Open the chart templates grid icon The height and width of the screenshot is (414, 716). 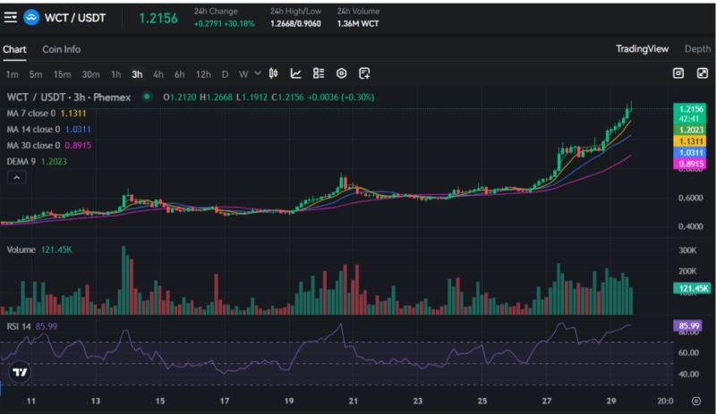click(319, 73)
